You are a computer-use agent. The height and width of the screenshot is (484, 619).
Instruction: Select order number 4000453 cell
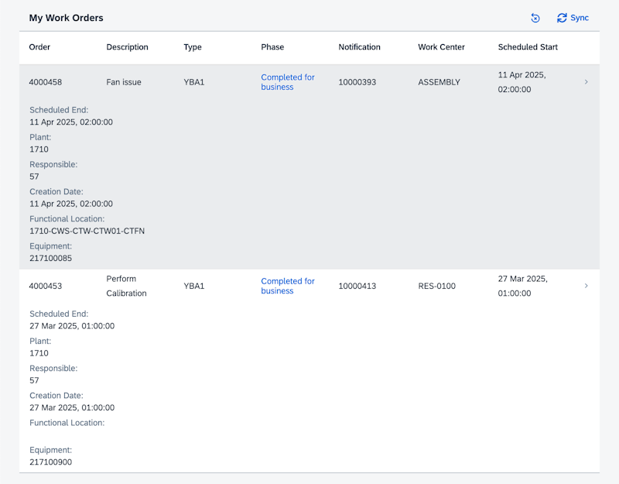[x=45, y=286]
